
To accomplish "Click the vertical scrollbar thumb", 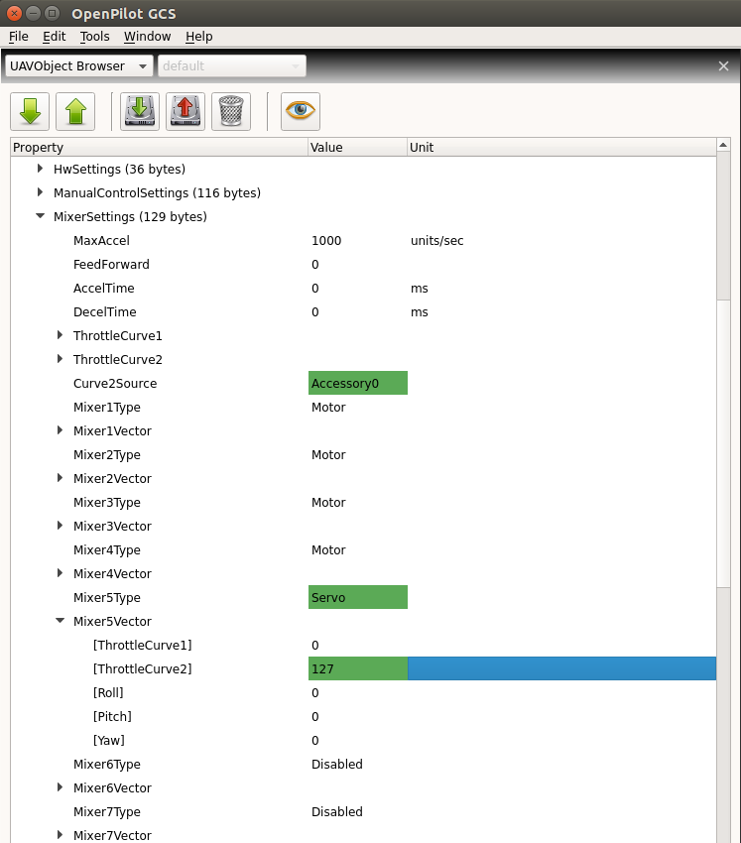I will 723,443.
